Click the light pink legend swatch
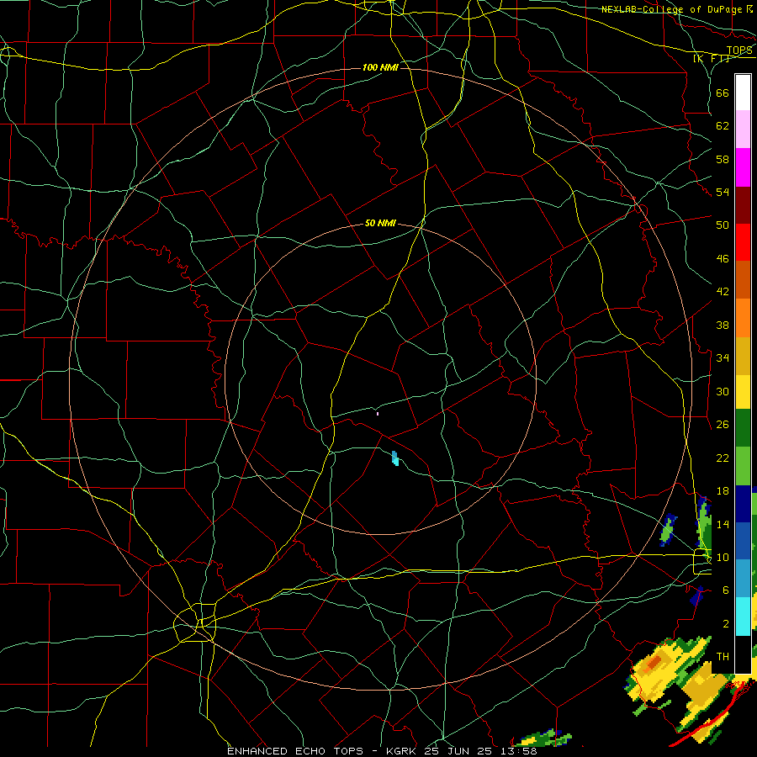757x757 pixels. [743, 129]
